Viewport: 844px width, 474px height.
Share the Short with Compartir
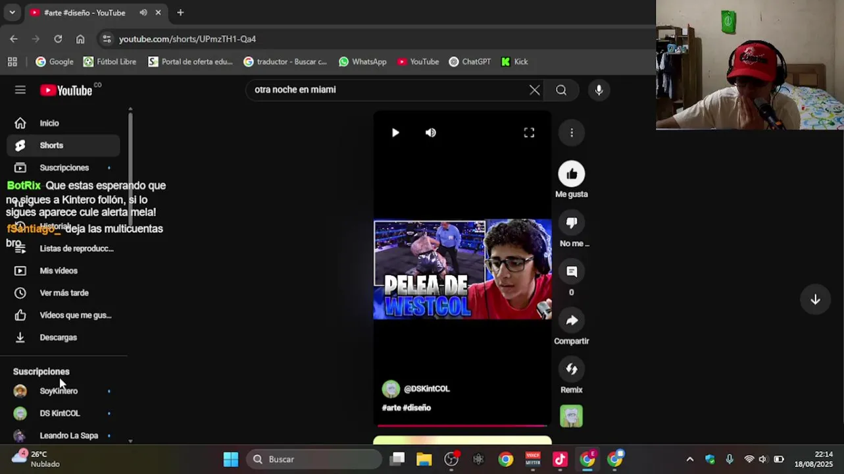[572, 320]
